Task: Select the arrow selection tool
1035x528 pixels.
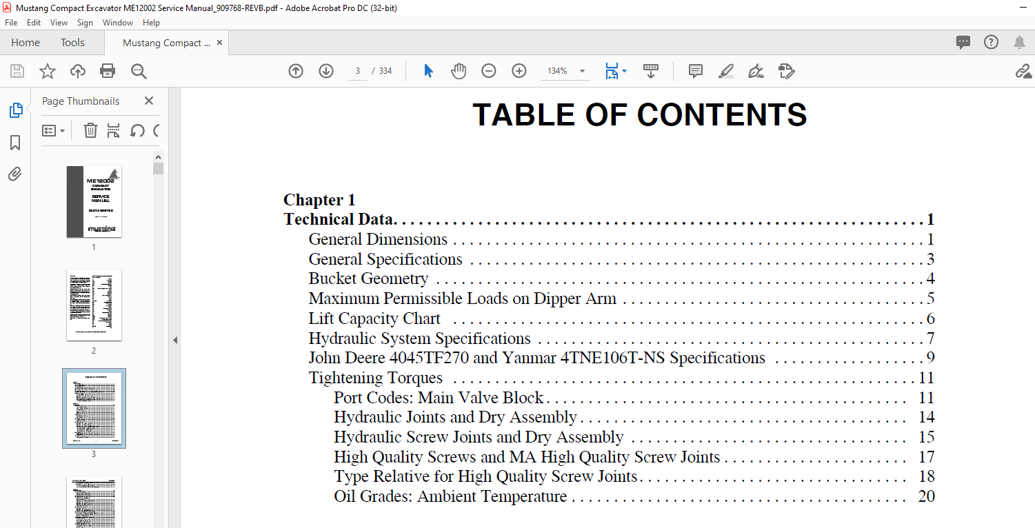Action: [428, 71]
